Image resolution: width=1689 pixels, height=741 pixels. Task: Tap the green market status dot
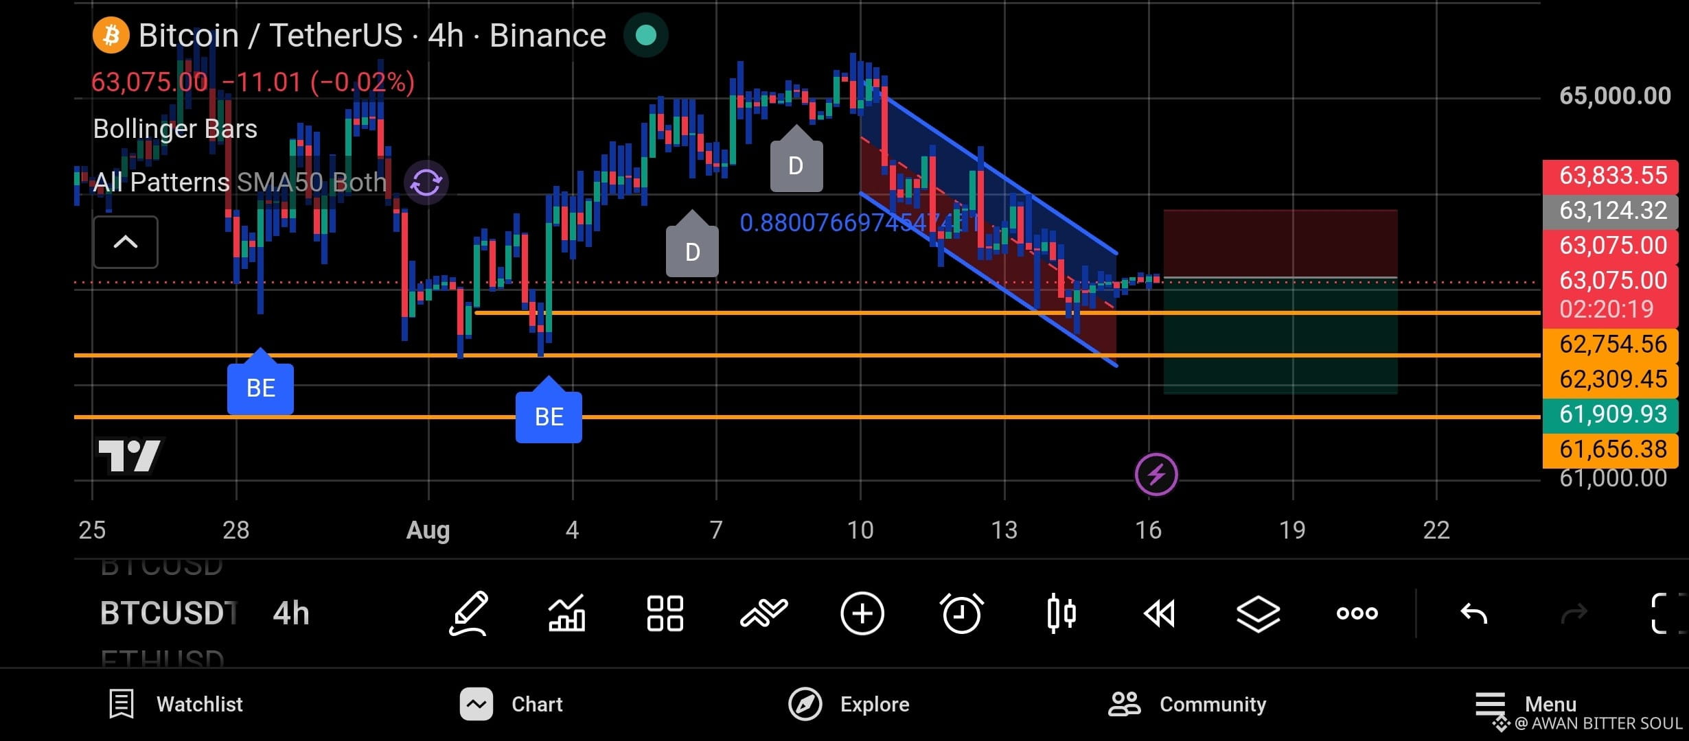coord(646,35)
